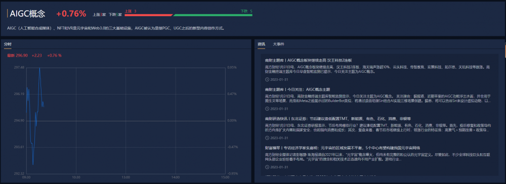Screen dimensions: 506x184
Task: Click the clock icon under the first news item
Action: 267,79
